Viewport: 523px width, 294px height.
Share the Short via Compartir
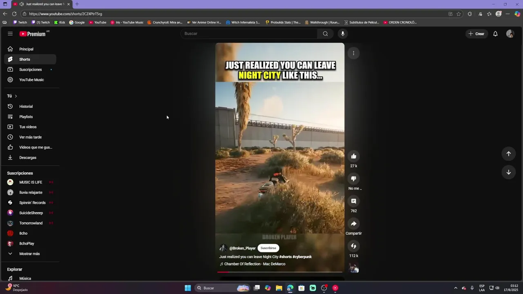pyautogui.click(x=353, y=223)
